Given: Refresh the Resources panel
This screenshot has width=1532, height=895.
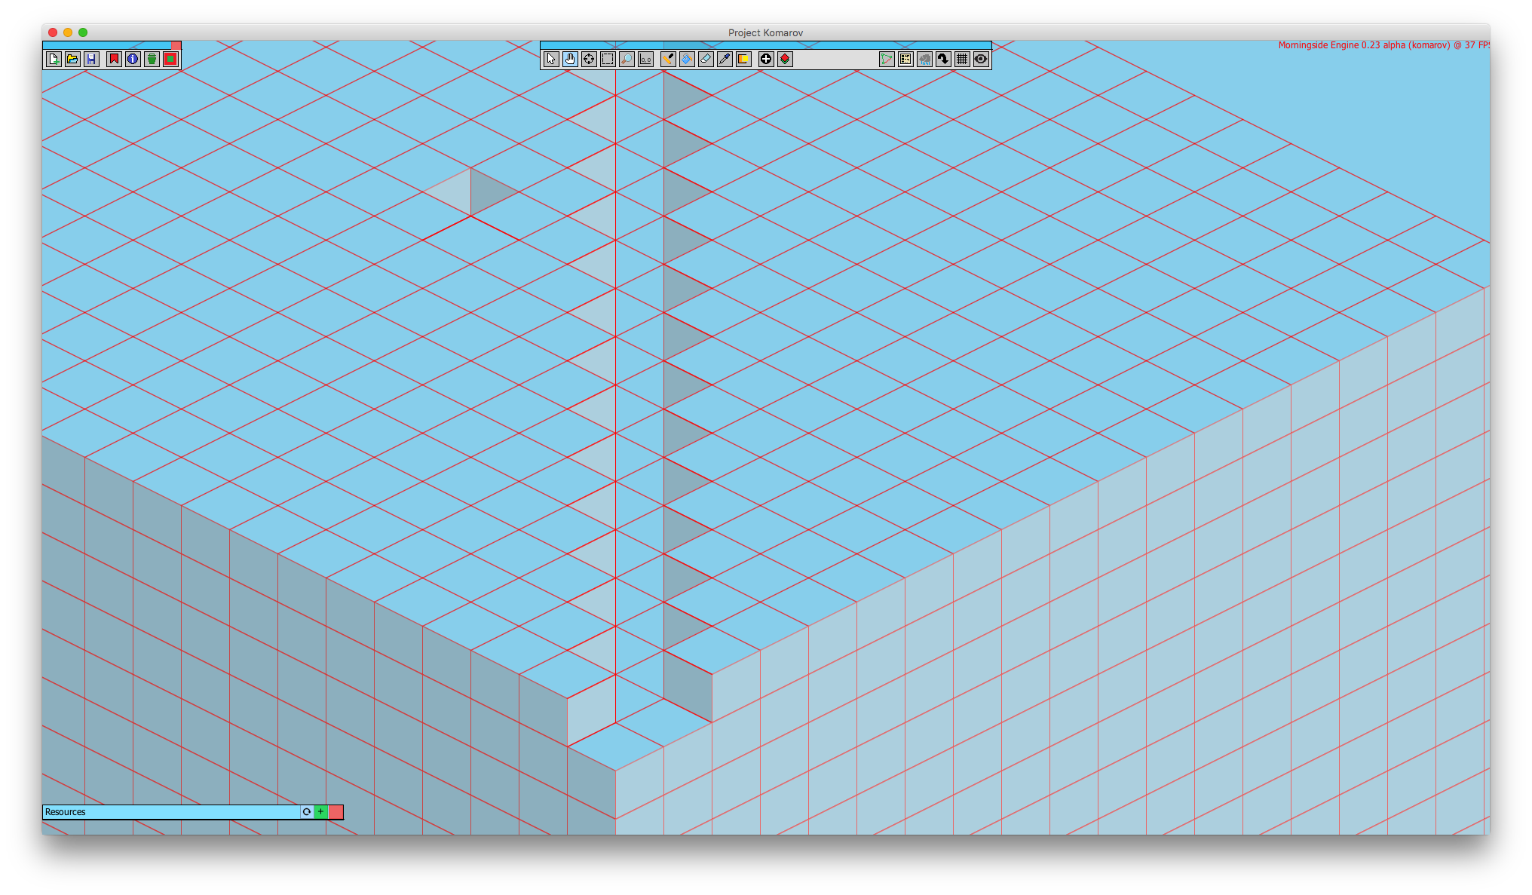Looking at the screenshot, I should pos(306,812).
